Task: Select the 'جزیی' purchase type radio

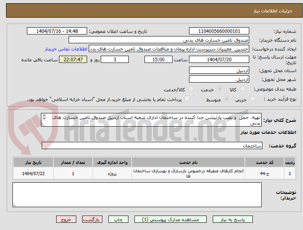Action: (x=252, y=99)
